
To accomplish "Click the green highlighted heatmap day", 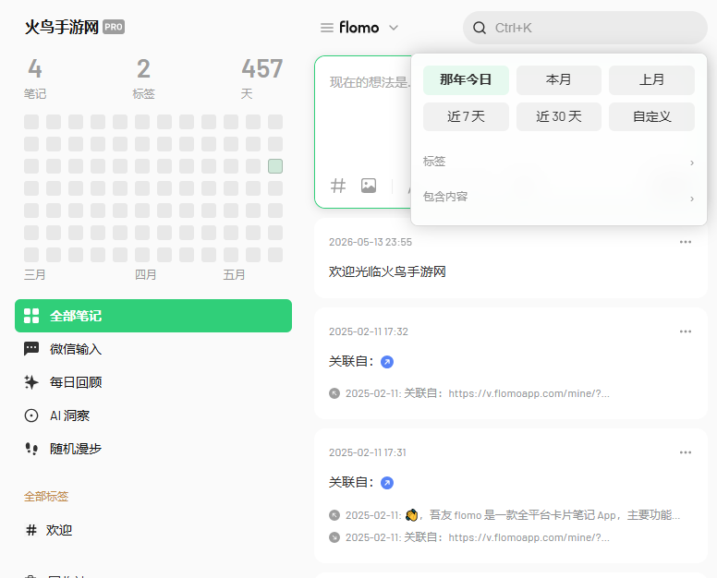I will (x=275, y=166).
